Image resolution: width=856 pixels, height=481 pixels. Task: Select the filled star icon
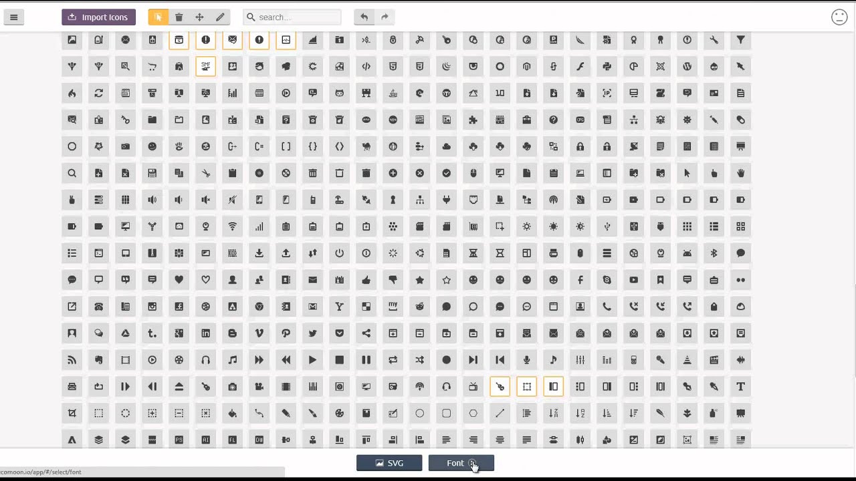click(419, 280)
